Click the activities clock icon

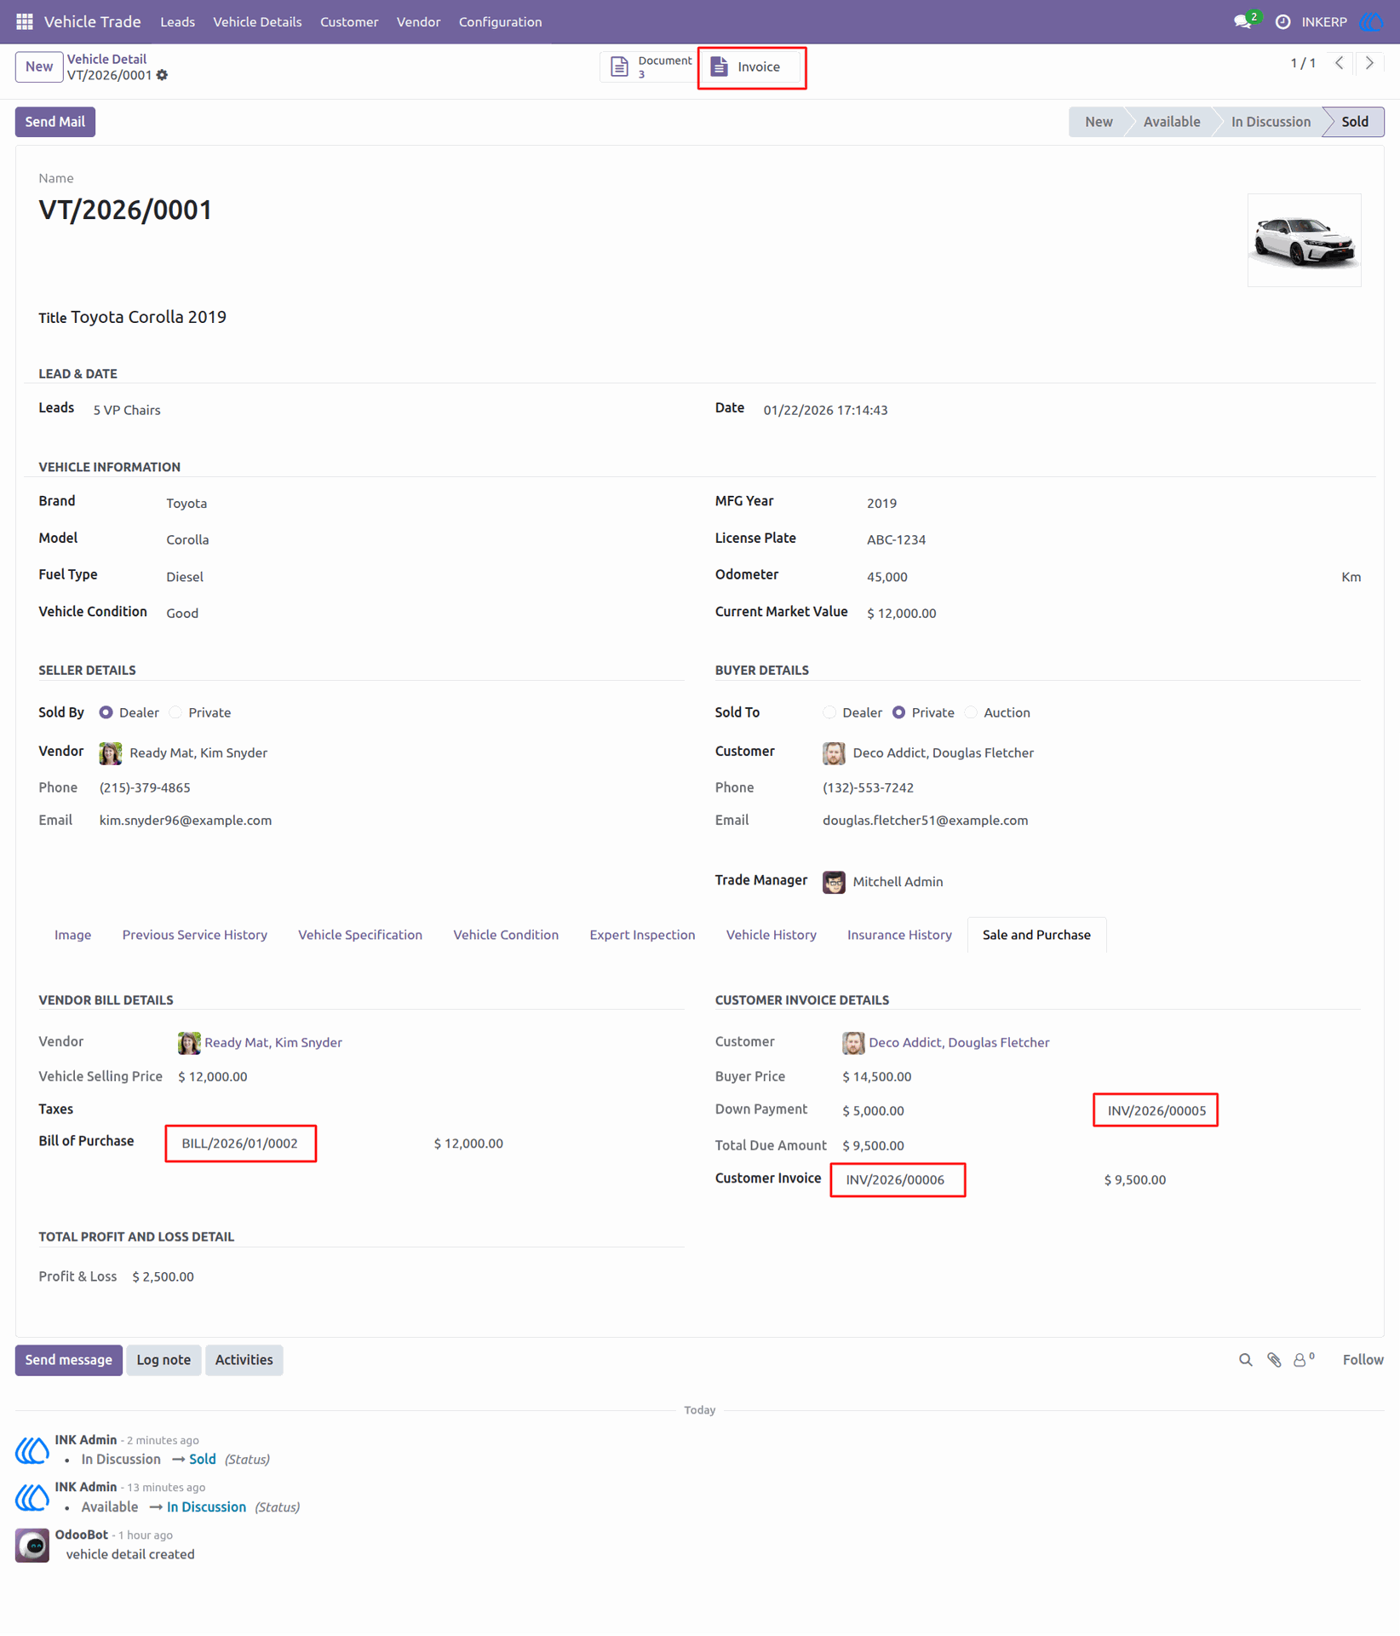1282,22
